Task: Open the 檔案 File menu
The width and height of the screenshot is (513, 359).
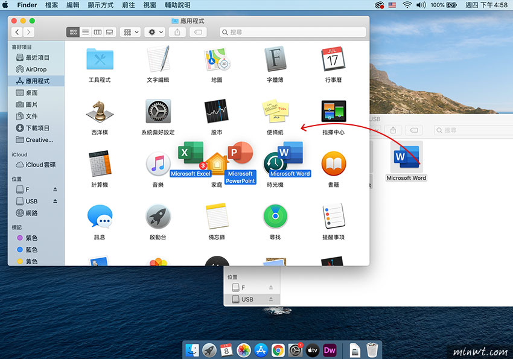Action: [52, 5]
